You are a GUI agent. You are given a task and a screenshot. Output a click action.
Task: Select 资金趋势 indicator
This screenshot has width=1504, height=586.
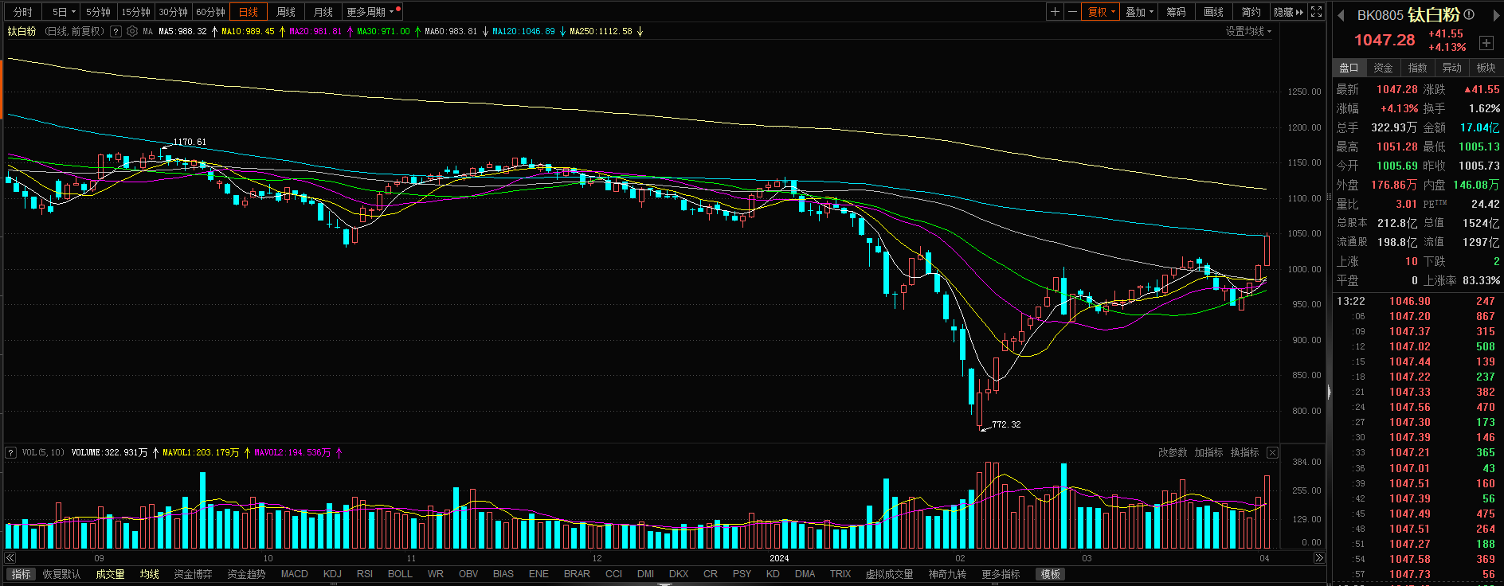click(x=246, y=574)
